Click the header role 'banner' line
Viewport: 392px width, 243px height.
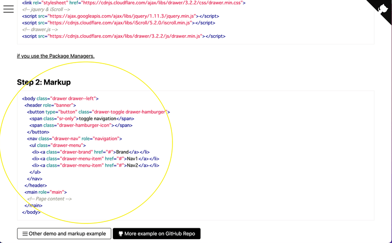[50, 105]
